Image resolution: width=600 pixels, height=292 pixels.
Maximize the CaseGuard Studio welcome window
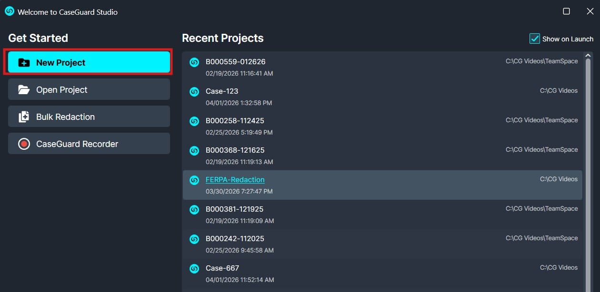[x=566, y=11]
